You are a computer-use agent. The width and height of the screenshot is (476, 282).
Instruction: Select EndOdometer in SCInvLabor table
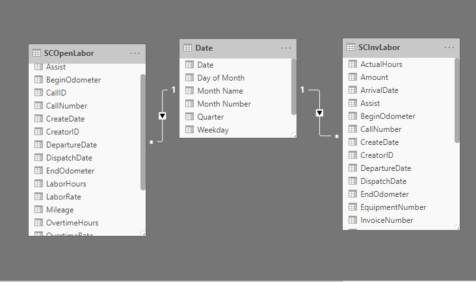(384, 194)
